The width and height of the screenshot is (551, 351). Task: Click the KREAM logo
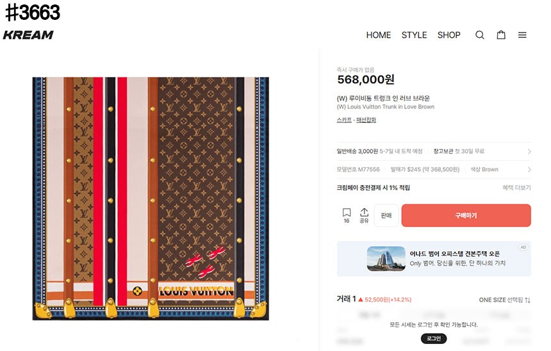[x=28, y=35]
